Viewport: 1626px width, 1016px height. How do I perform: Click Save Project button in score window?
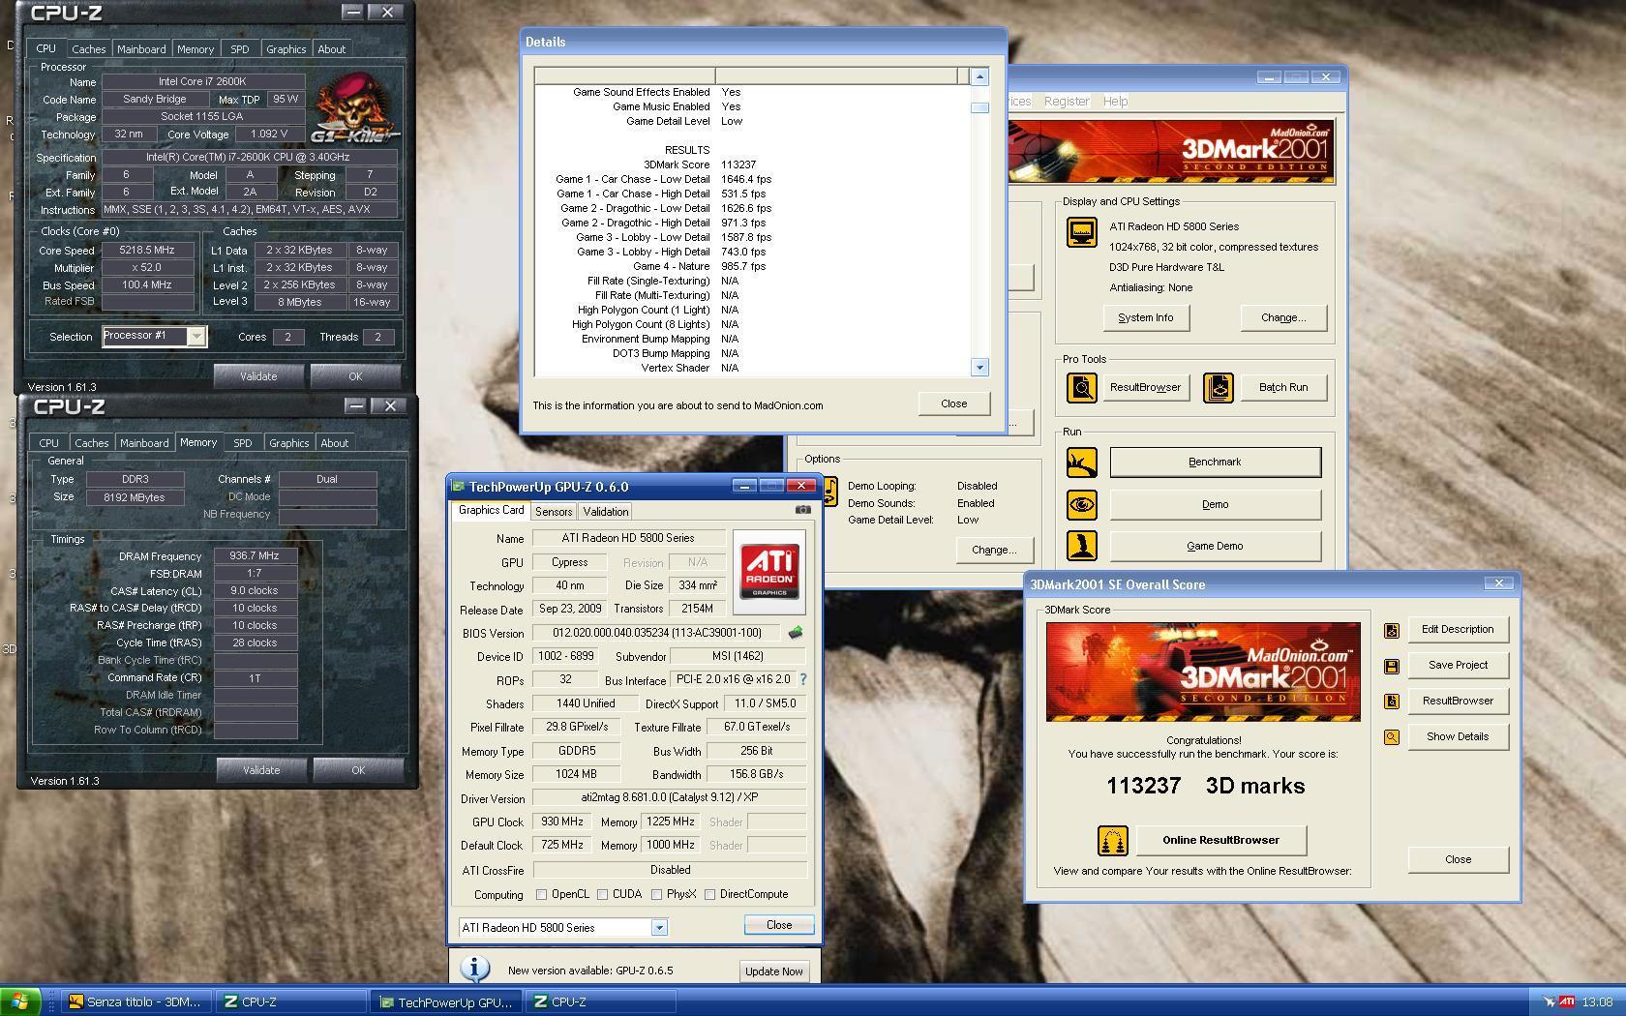pos(1458,665)
